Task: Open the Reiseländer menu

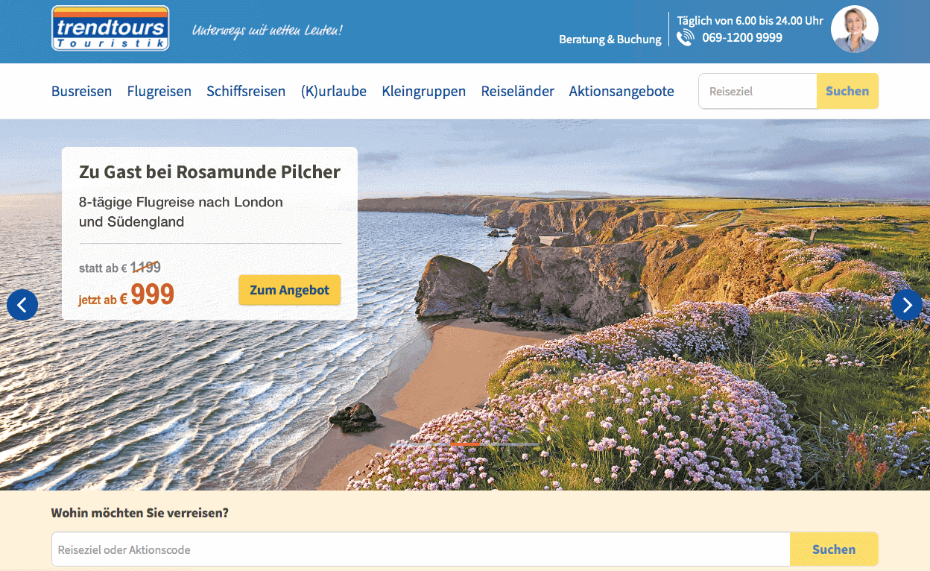Action: tap(517, 91)
